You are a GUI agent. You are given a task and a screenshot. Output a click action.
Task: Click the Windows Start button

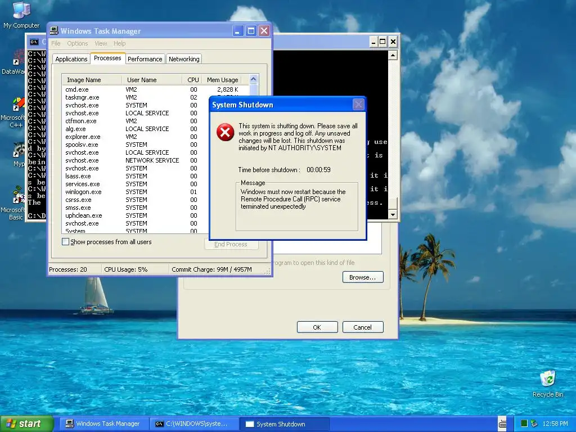26,424
